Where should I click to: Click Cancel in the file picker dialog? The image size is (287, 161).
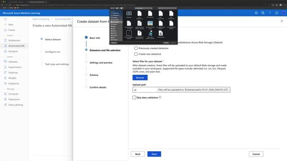click(x=166, y=43)
